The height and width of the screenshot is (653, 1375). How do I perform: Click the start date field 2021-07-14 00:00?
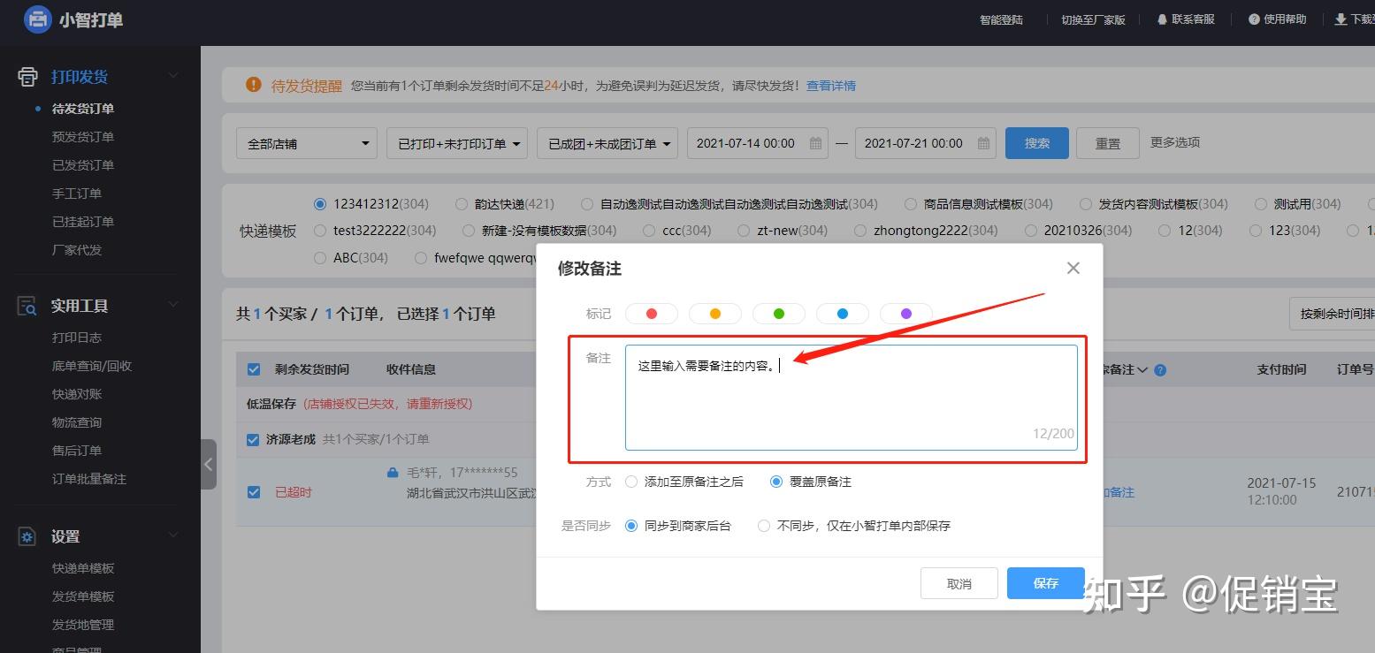[757, 143]
